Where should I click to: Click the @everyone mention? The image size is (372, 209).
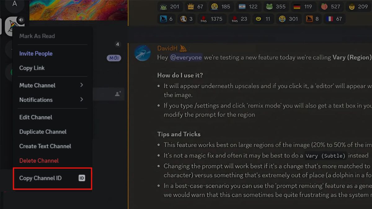pyautogui.click(x=186, y=57)
